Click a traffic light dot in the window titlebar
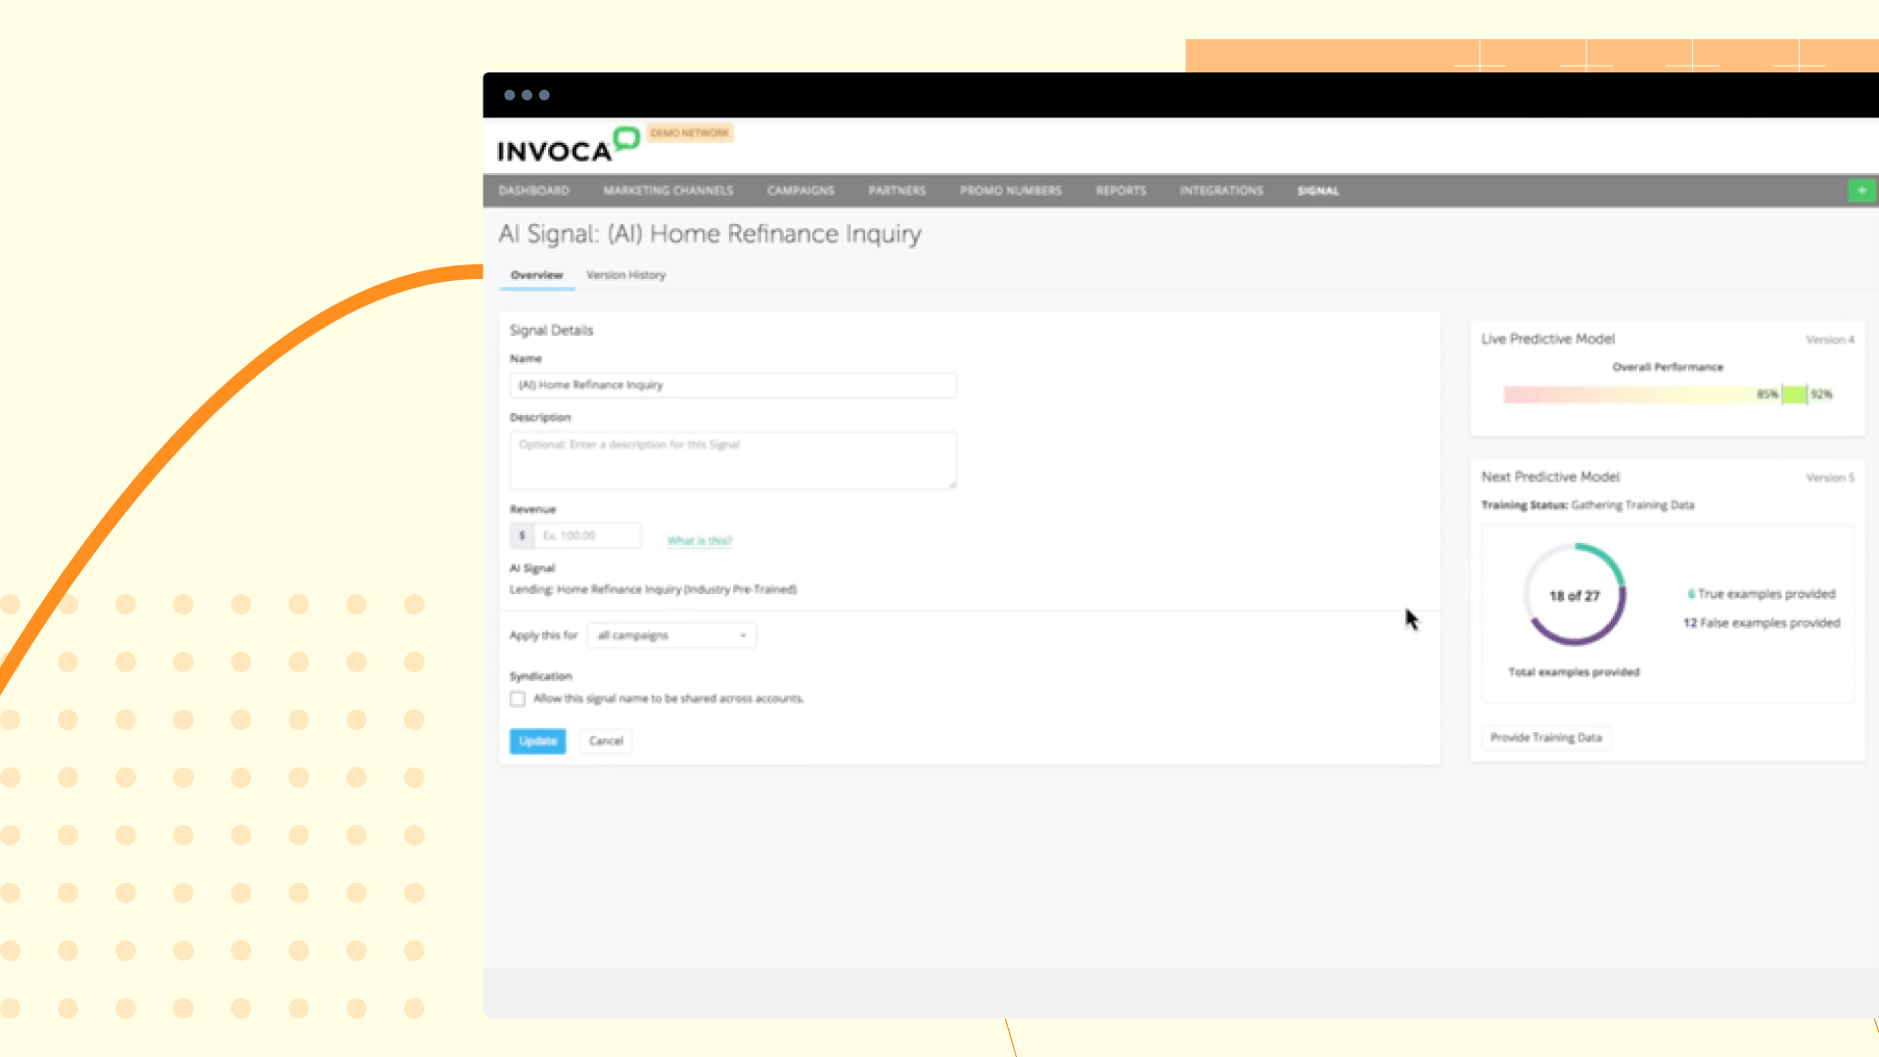 [509, 95]
